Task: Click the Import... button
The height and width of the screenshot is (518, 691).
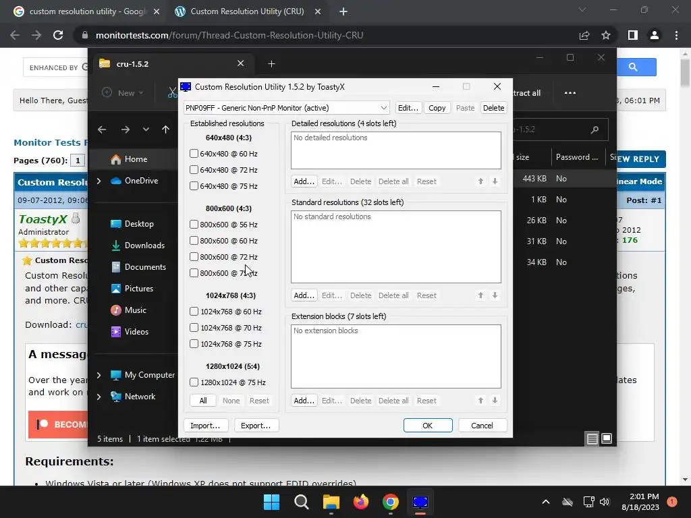Action: pos(205,426)
